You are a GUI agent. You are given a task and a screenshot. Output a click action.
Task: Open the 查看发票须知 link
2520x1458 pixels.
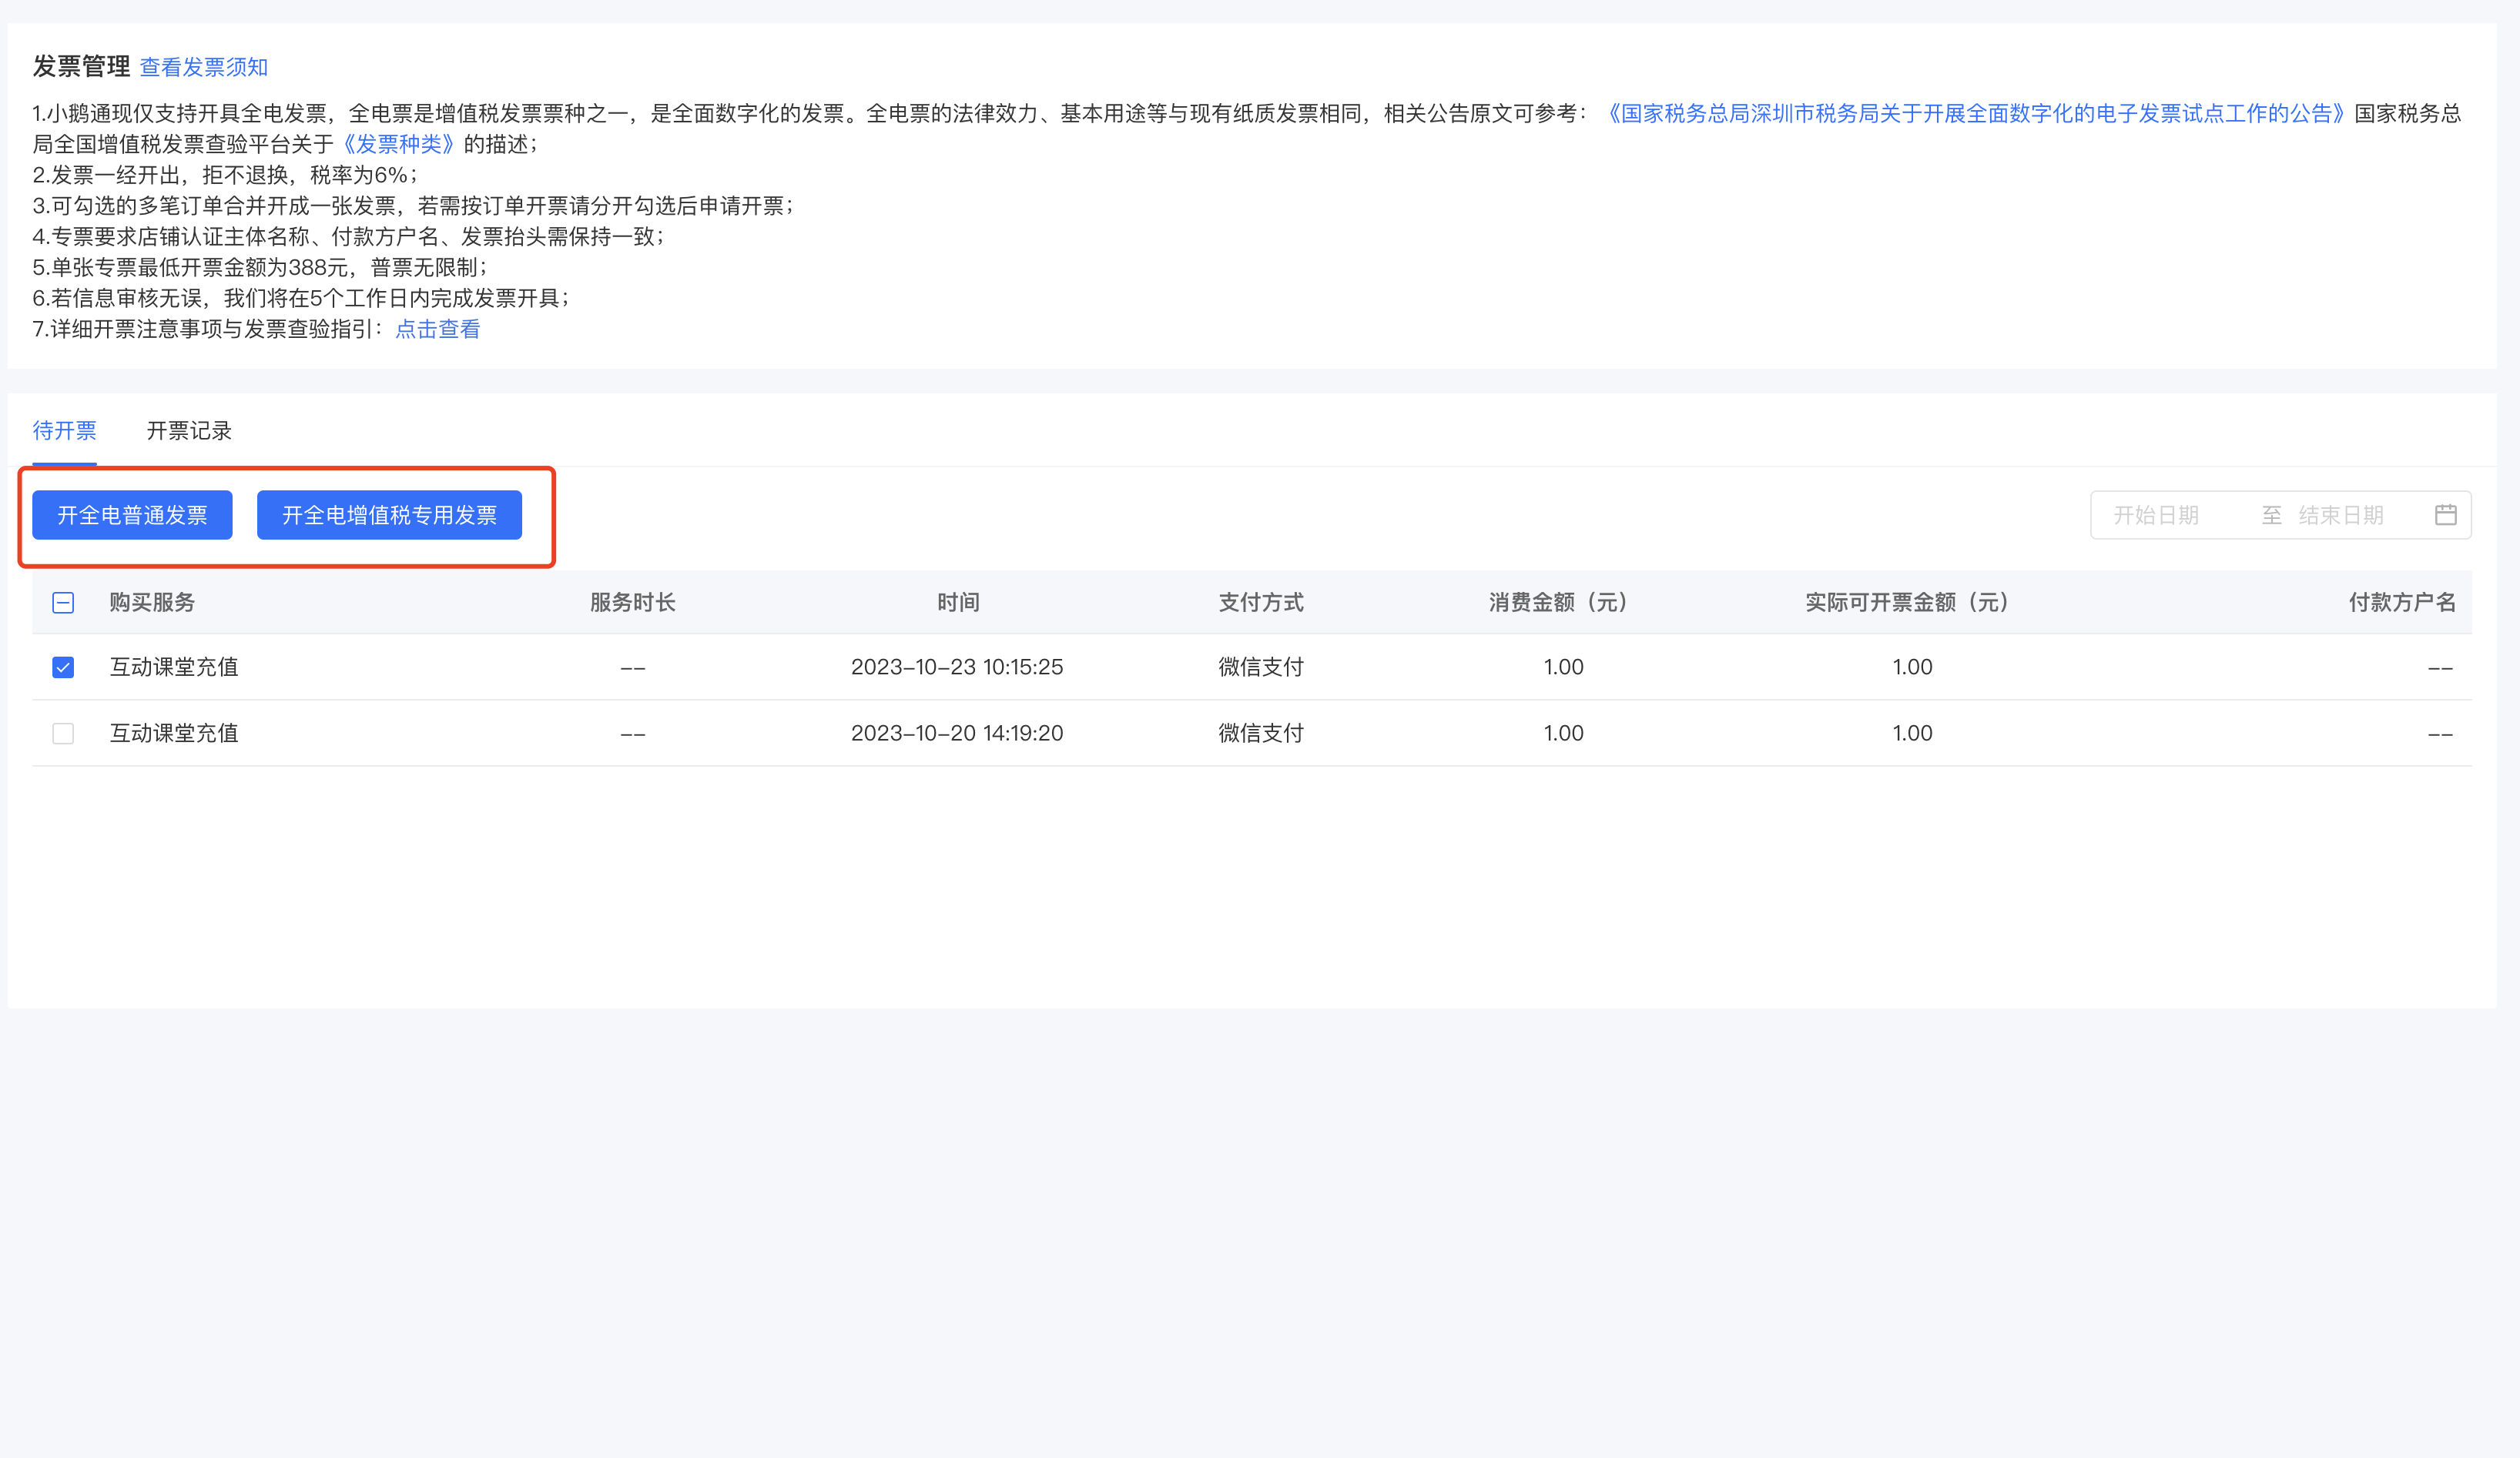coord(204,67)
